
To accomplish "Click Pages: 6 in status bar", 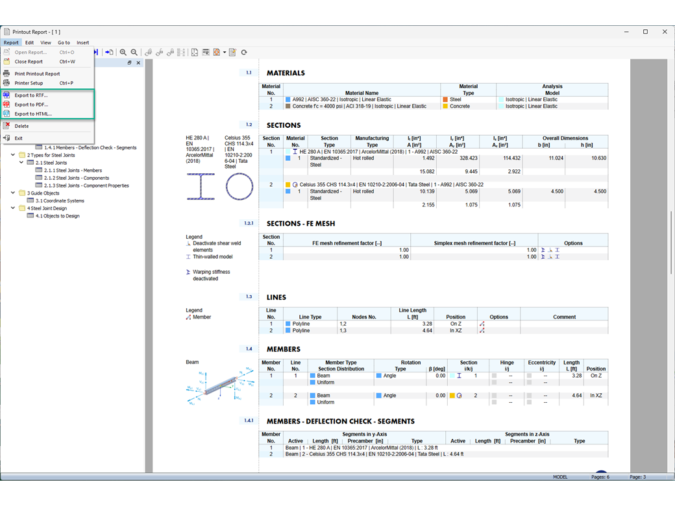I will (x=600, y=477).
